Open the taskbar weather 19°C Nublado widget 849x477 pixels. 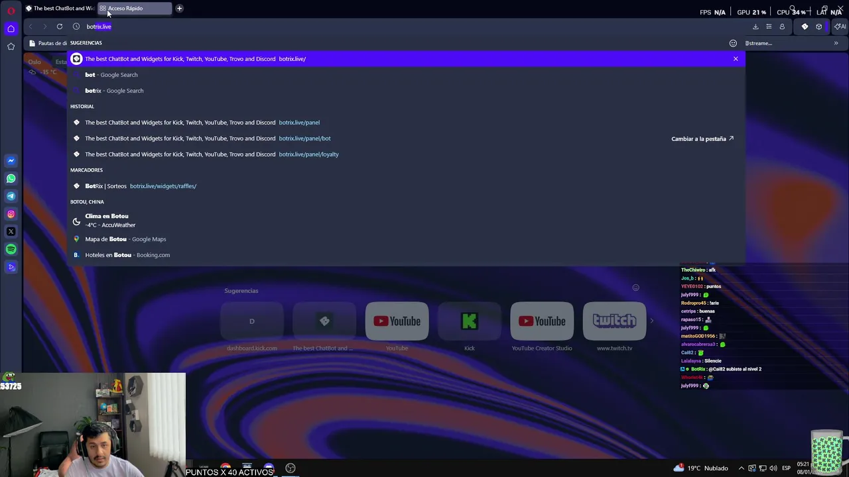701,468
